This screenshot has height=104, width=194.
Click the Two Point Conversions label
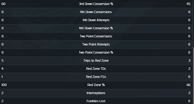[96, 36]
